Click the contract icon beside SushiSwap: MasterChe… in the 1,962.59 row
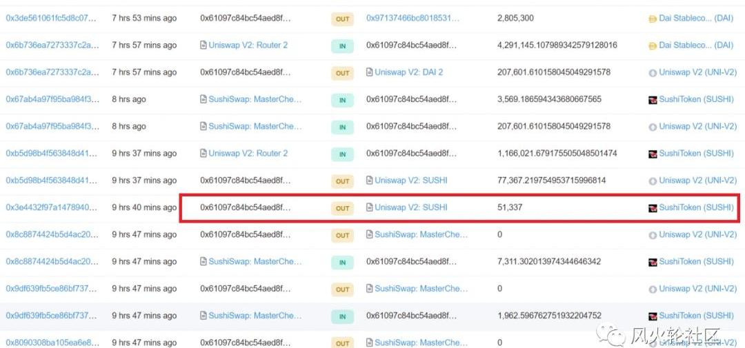The width and height of the screenshot is (745, 348). click(x=203, y=316)
